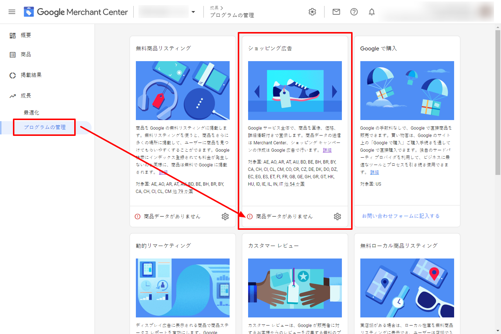
Task: Open 詳細 link in ショッピング広告 card
Action: 327,150
